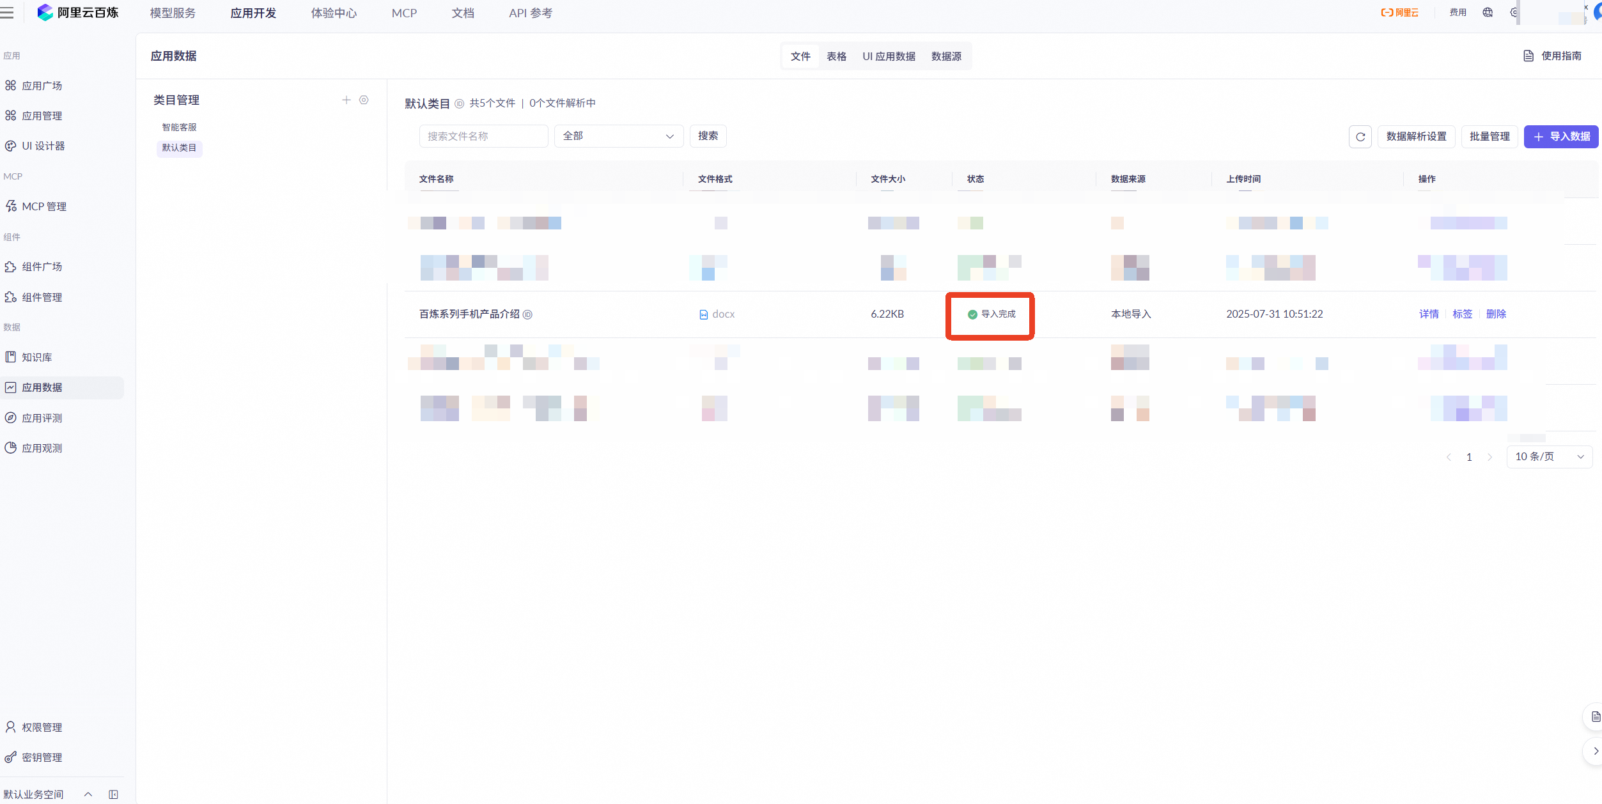Screen dimensions: 1602x804
Task: Copy icon next to 百炼系列手机产品介绍
Action: click(528, 314)
